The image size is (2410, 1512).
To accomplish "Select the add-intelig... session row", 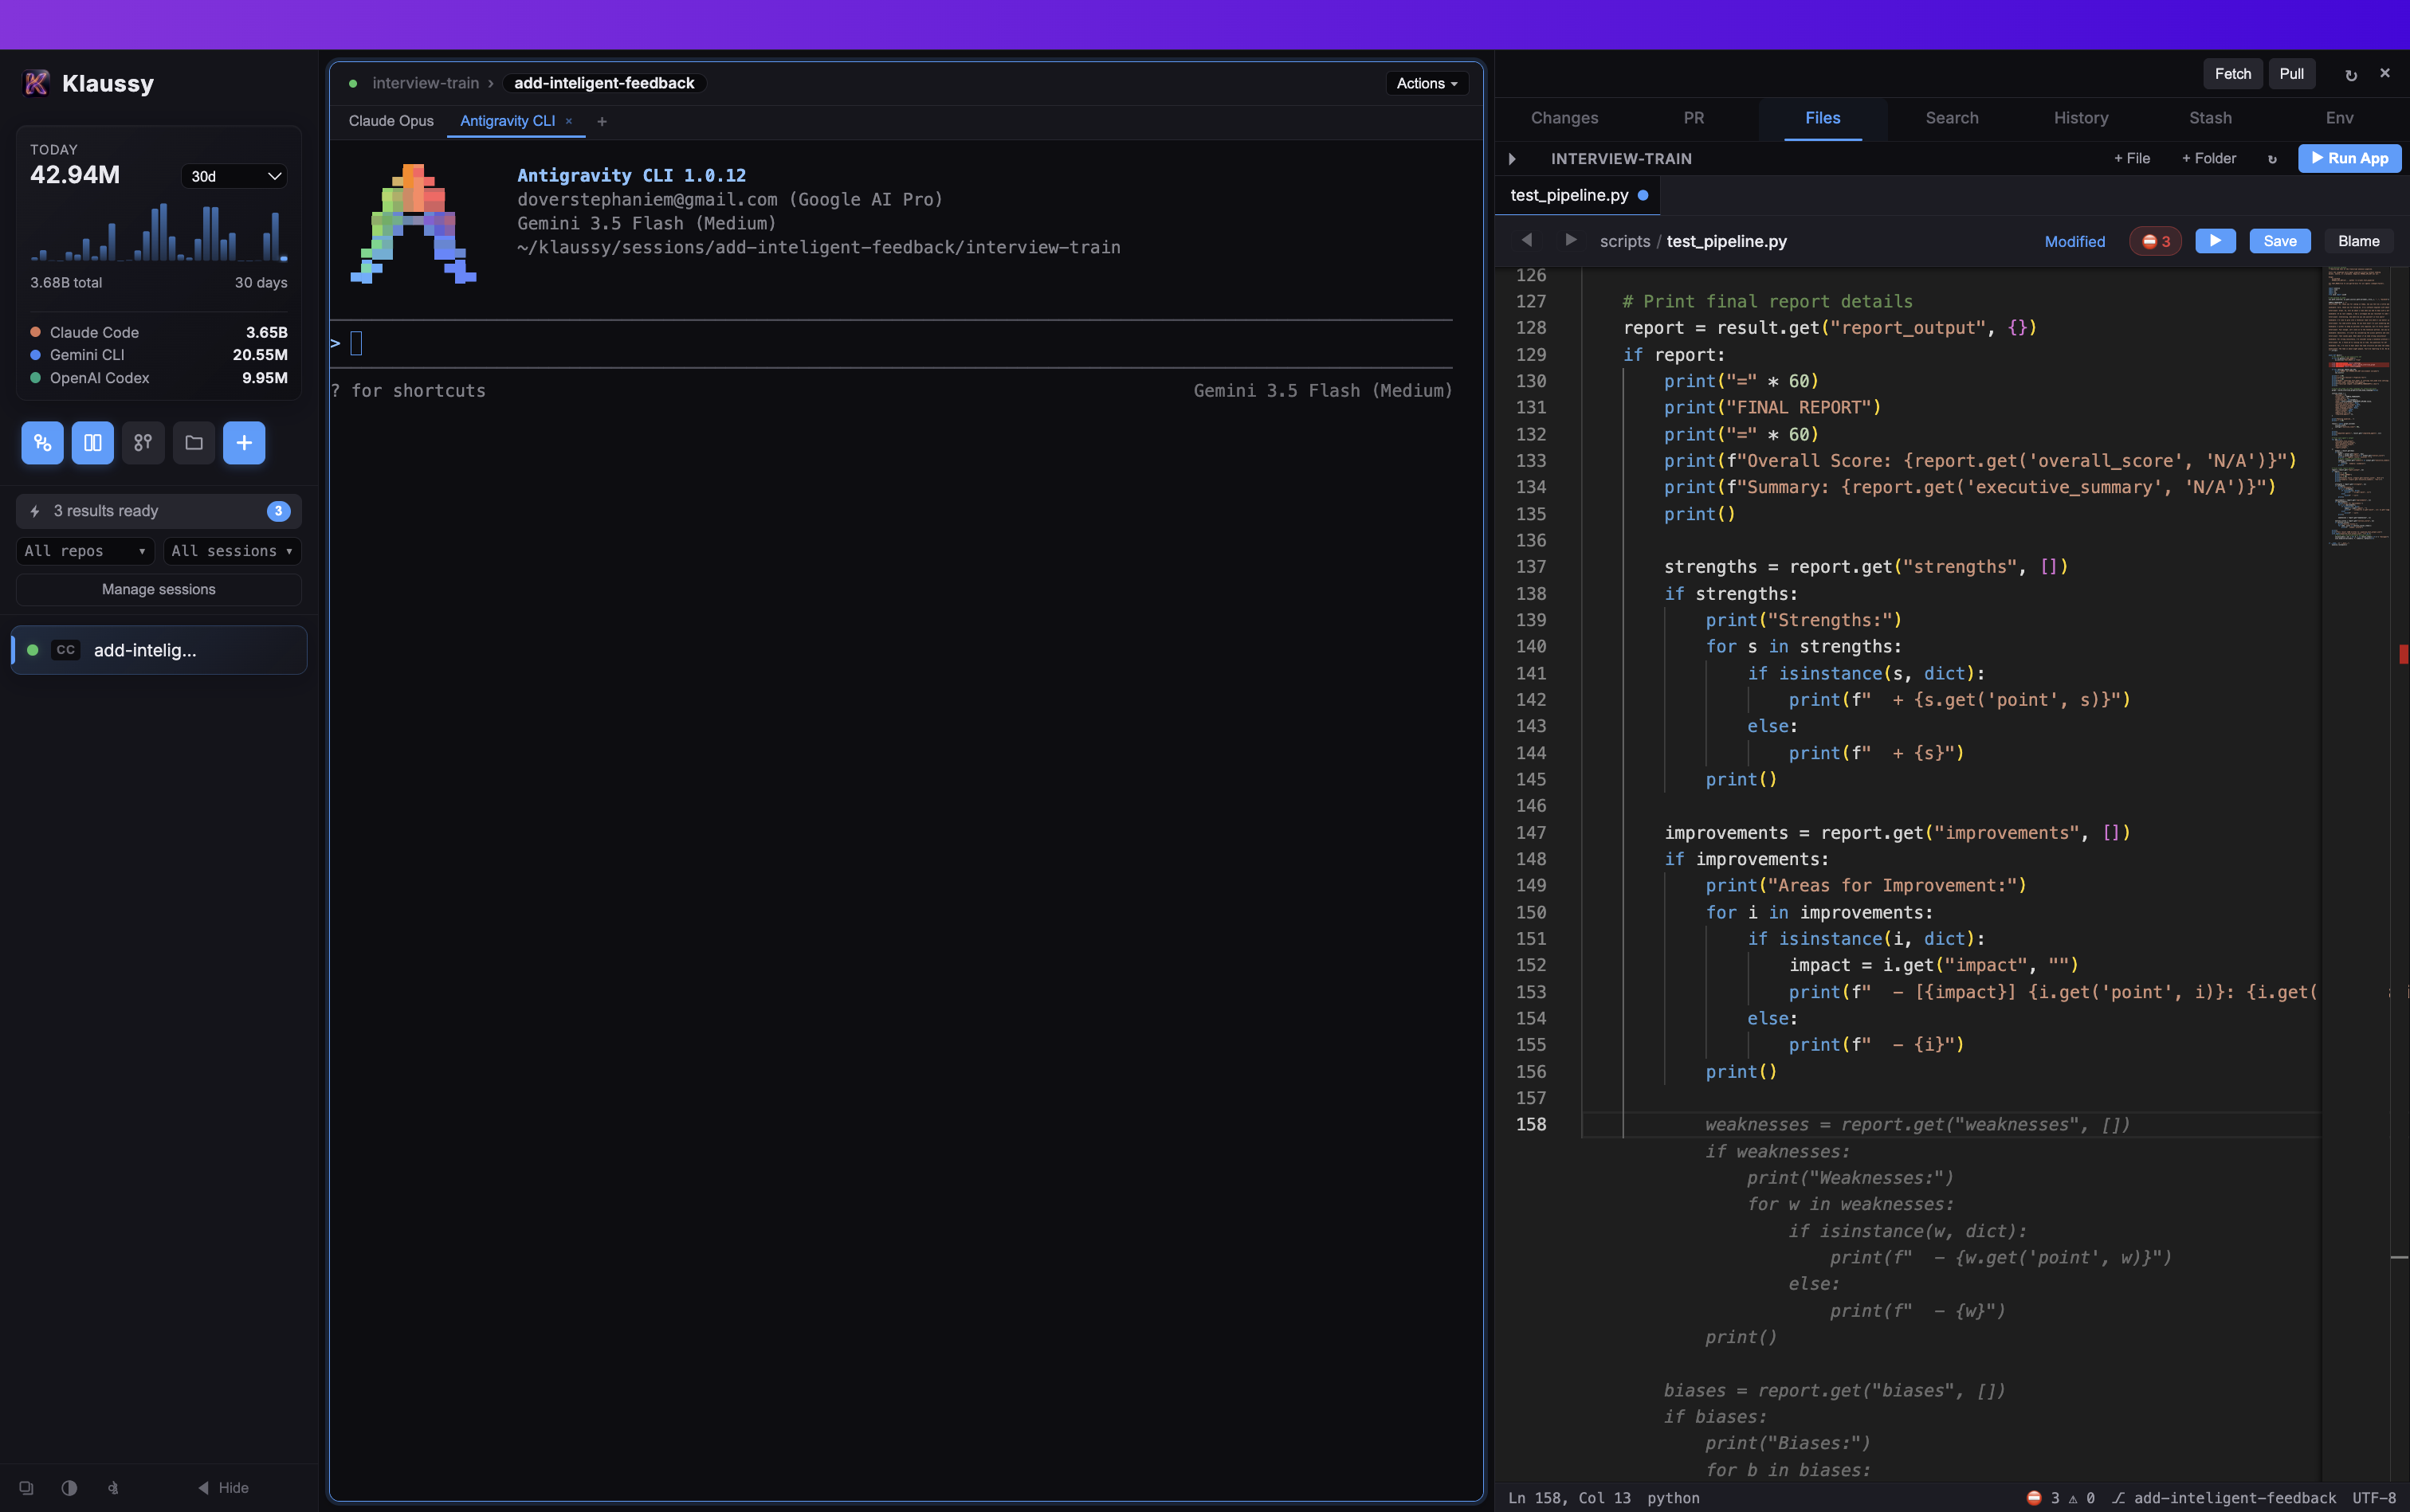I will coord(159,650).
